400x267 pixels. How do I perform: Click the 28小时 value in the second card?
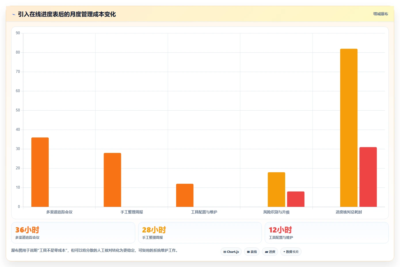[154, 230]
